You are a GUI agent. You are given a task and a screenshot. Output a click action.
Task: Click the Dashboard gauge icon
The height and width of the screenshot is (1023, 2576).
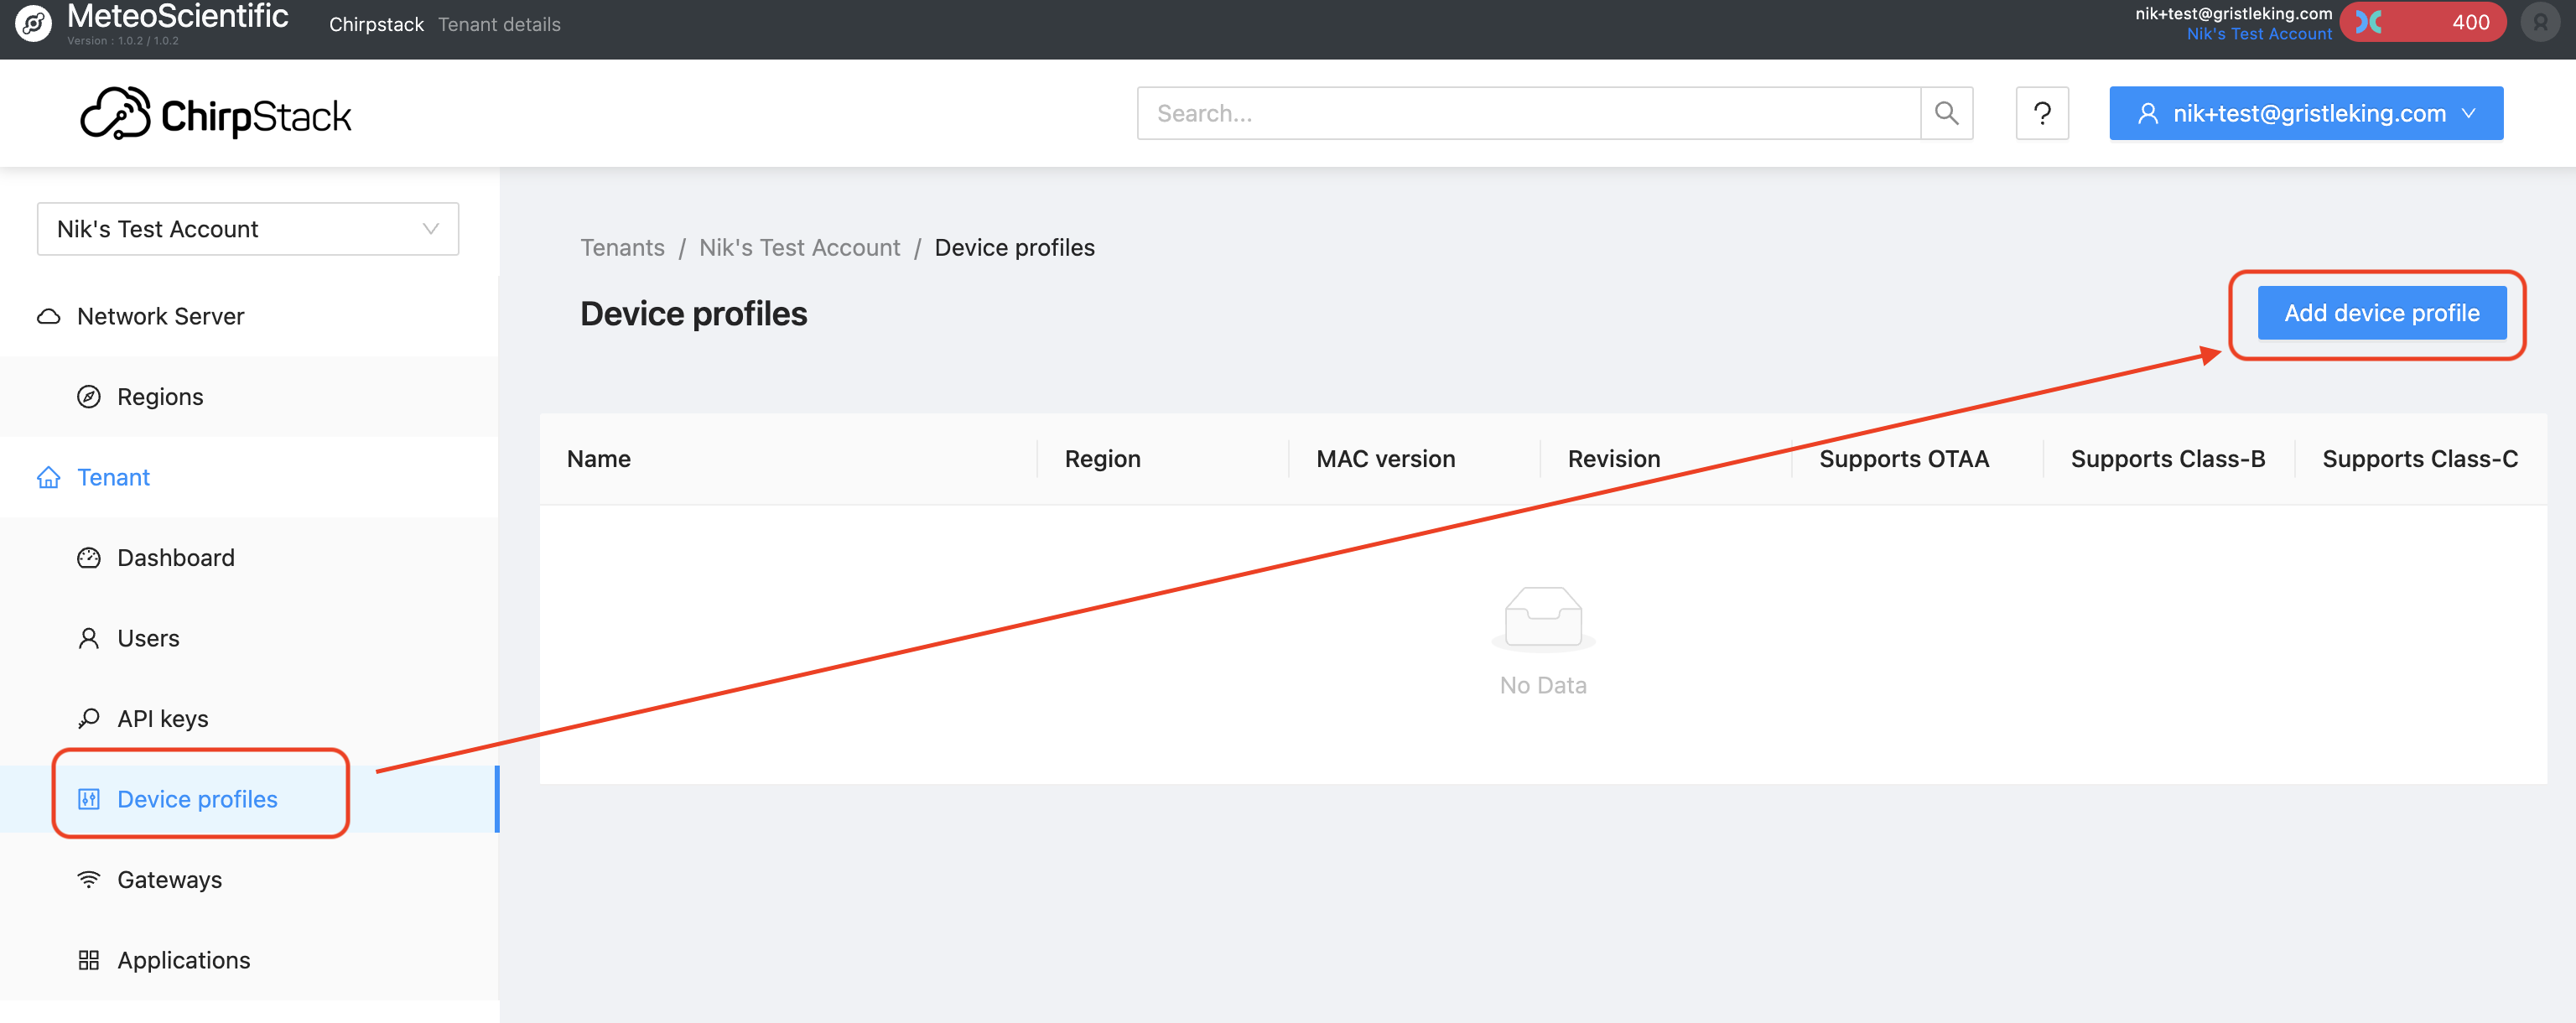(89, 558)
